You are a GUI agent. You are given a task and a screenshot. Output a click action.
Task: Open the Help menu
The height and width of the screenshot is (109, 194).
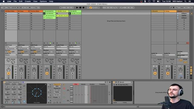51,1
